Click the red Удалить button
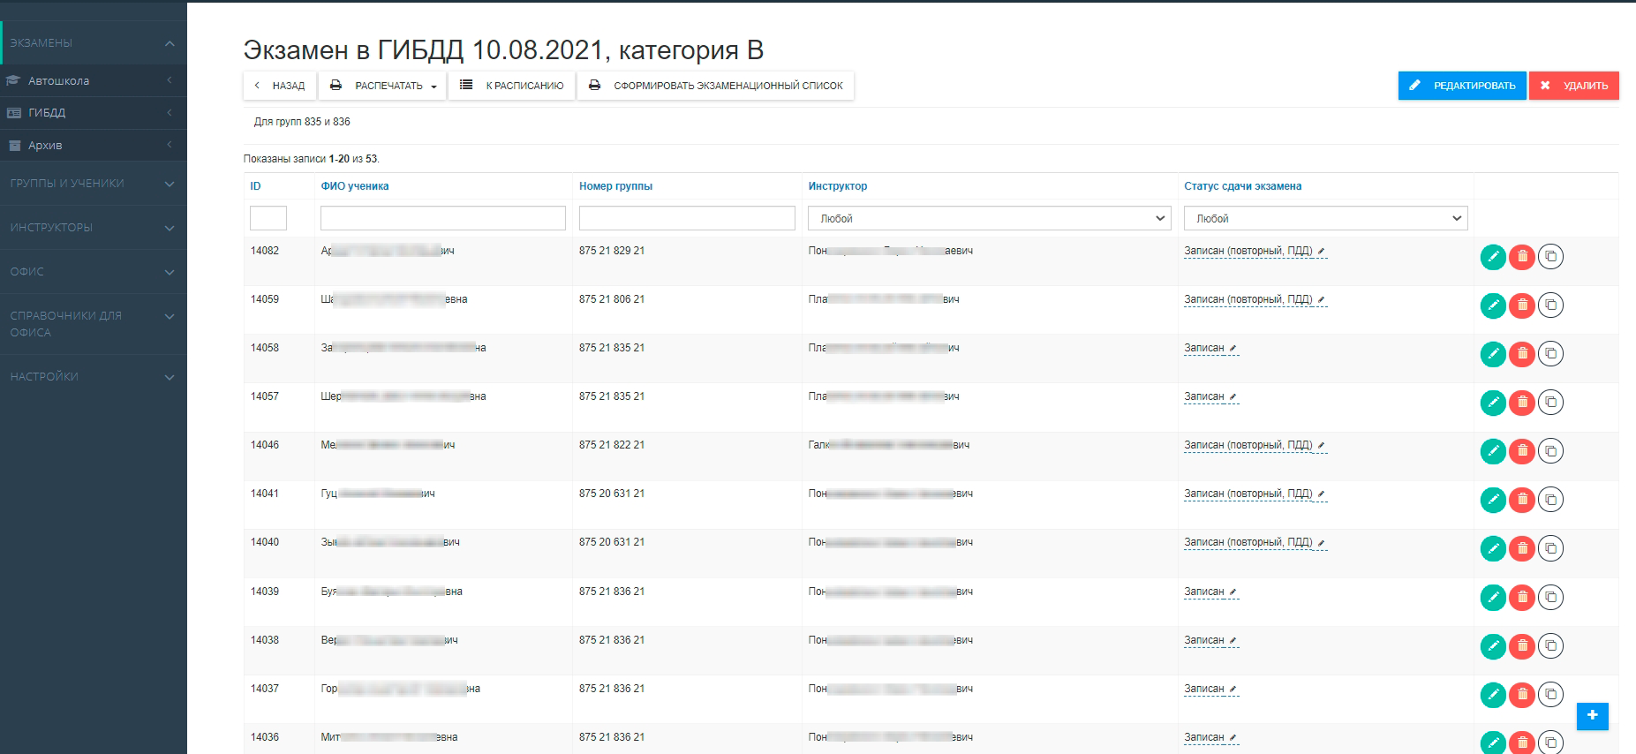The width and height of the screenshot is (1636, 754). [1574, 86]
